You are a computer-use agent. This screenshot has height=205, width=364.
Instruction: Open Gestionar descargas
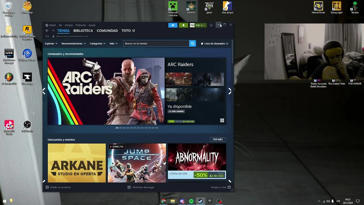click(141, 187)
